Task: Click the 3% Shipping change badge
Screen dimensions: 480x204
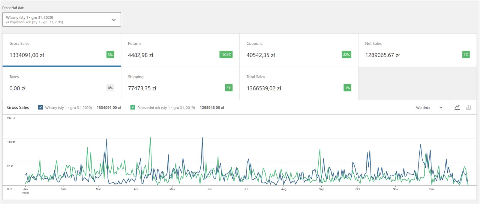Action: [229, 88]
